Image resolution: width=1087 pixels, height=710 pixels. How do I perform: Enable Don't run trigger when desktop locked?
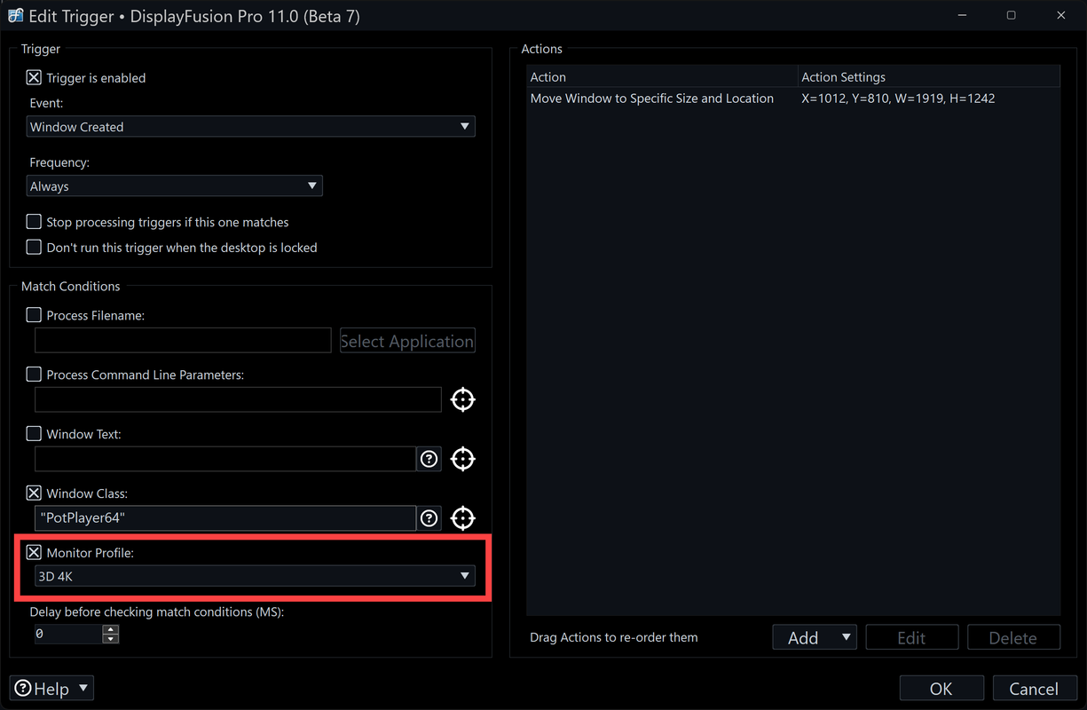click(x=34, y=248)
